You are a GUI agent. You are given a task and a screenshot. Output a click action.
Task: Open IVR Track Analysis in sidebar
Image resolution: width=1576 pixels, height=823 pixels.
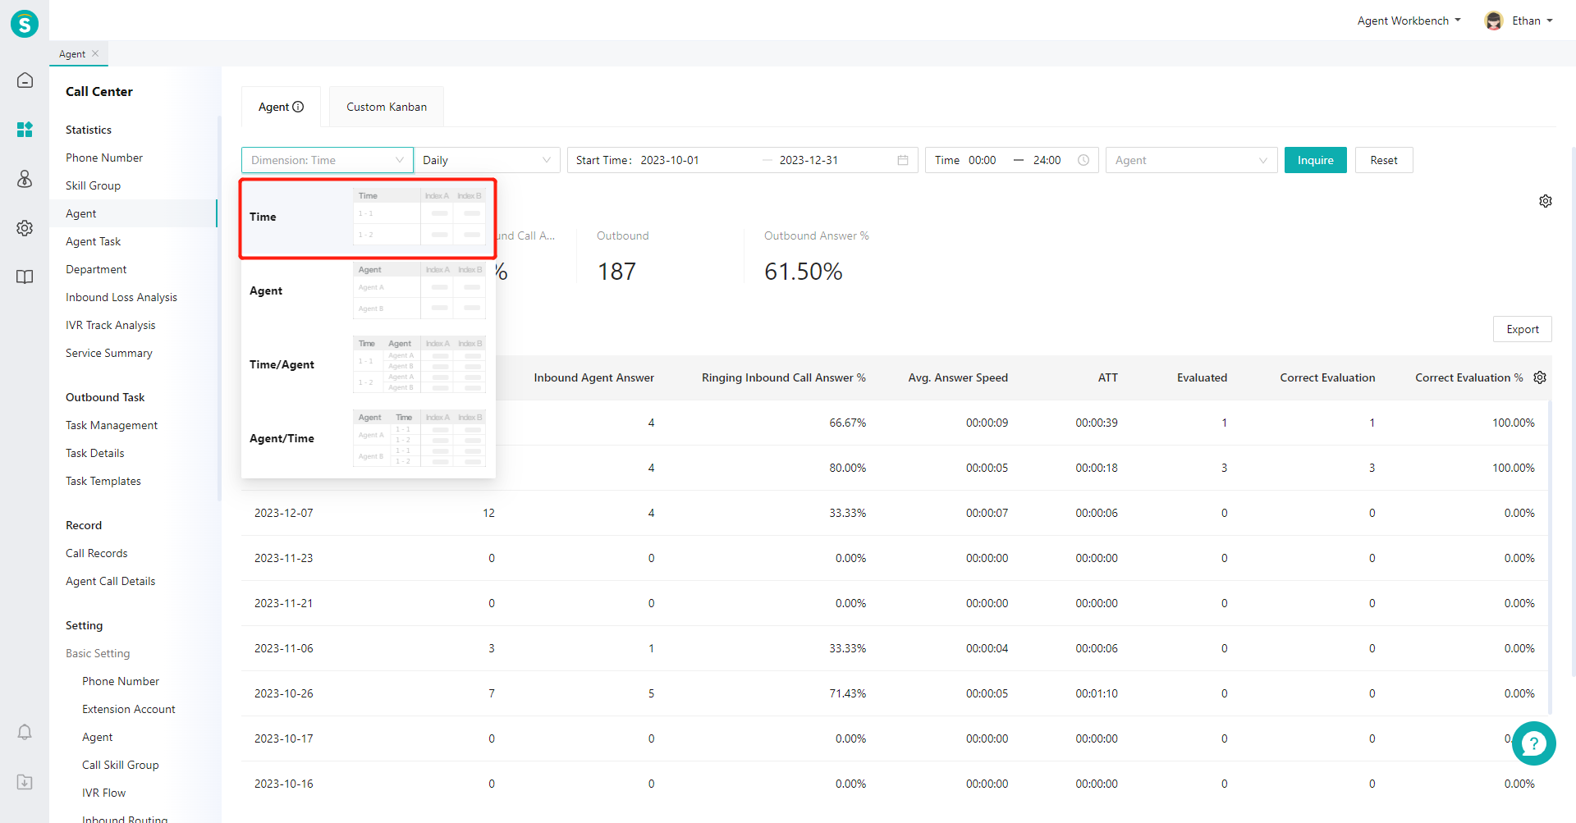111,325
